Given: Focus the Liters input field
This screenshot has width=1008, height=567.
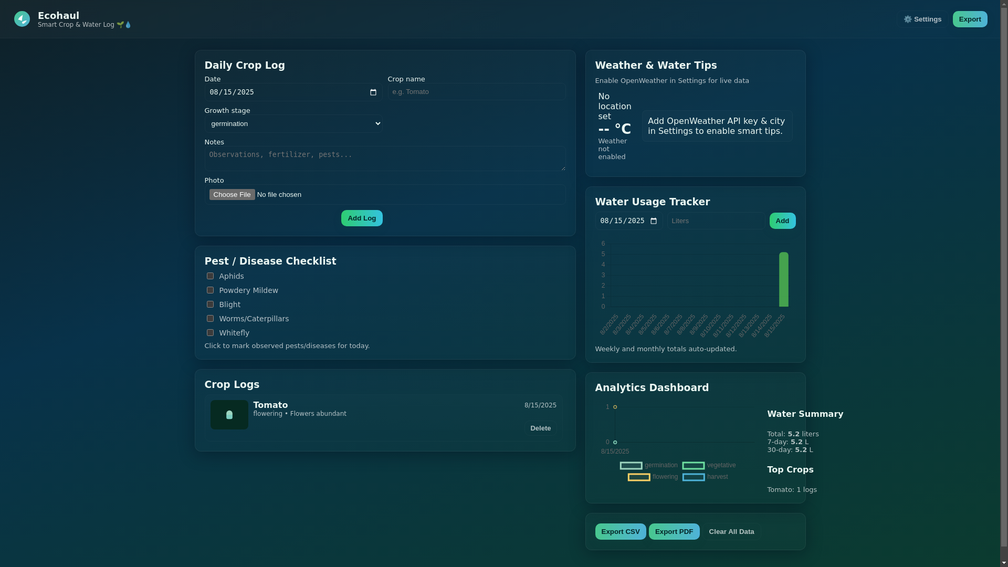Looking at the screenshot, I should coord(716,221).
